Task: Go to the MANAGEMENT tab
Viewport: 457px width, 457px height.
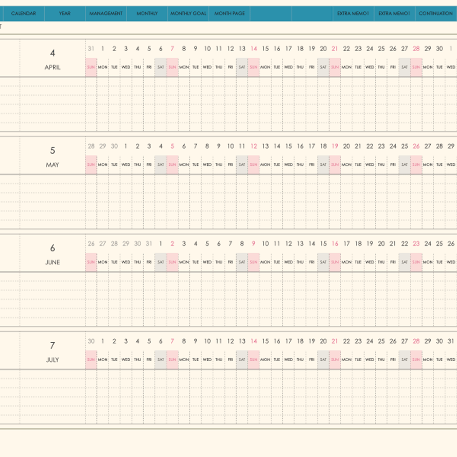Action: (x=106, y=13)
